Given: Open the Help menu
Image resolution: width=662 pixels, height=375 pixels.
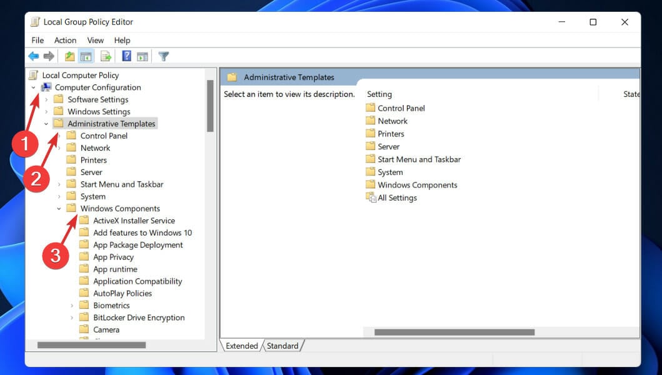Looking at the screenshot, I should coord(122,40).
